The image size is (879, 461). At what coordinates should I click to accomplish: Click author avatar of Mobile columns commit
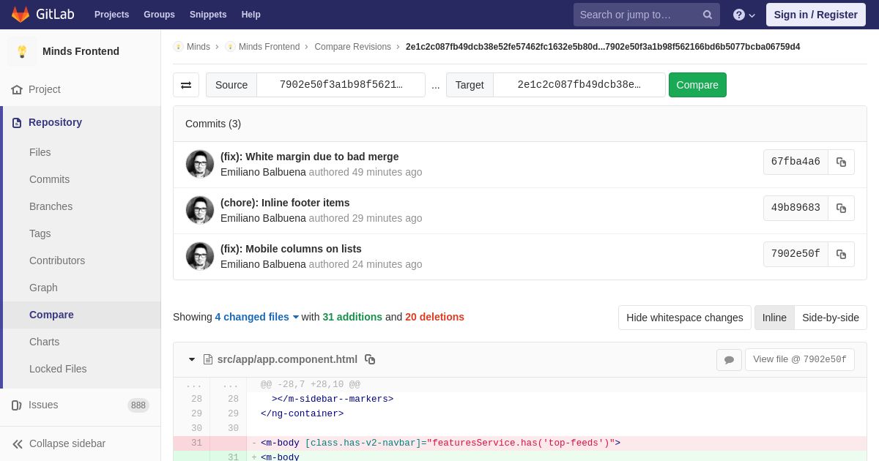[x=200, y=256]
